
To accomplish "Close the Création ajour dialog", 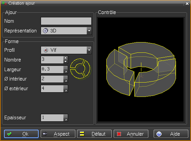I will 187,3.
